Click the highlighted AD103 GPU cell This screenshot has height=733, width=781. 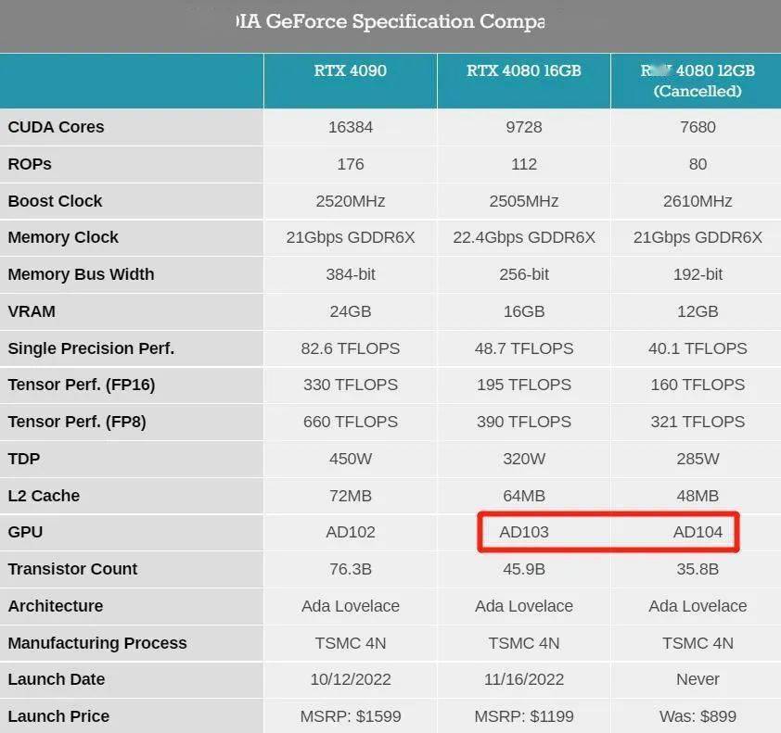click(523, 532)
